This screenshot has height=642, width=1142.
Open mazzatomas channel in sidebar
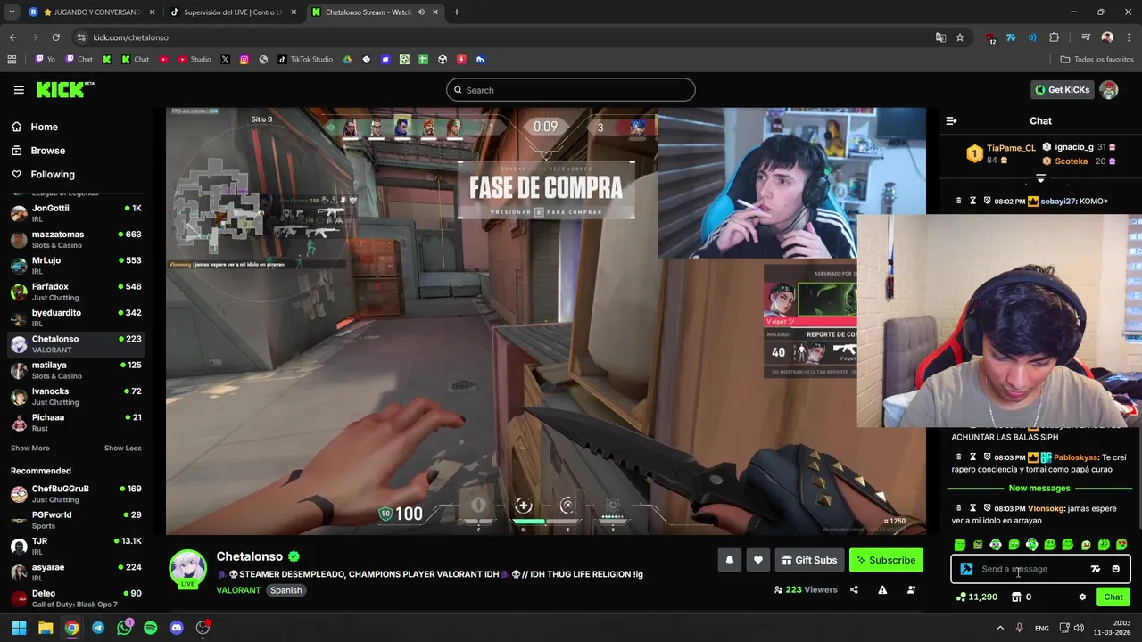point(76,239)
